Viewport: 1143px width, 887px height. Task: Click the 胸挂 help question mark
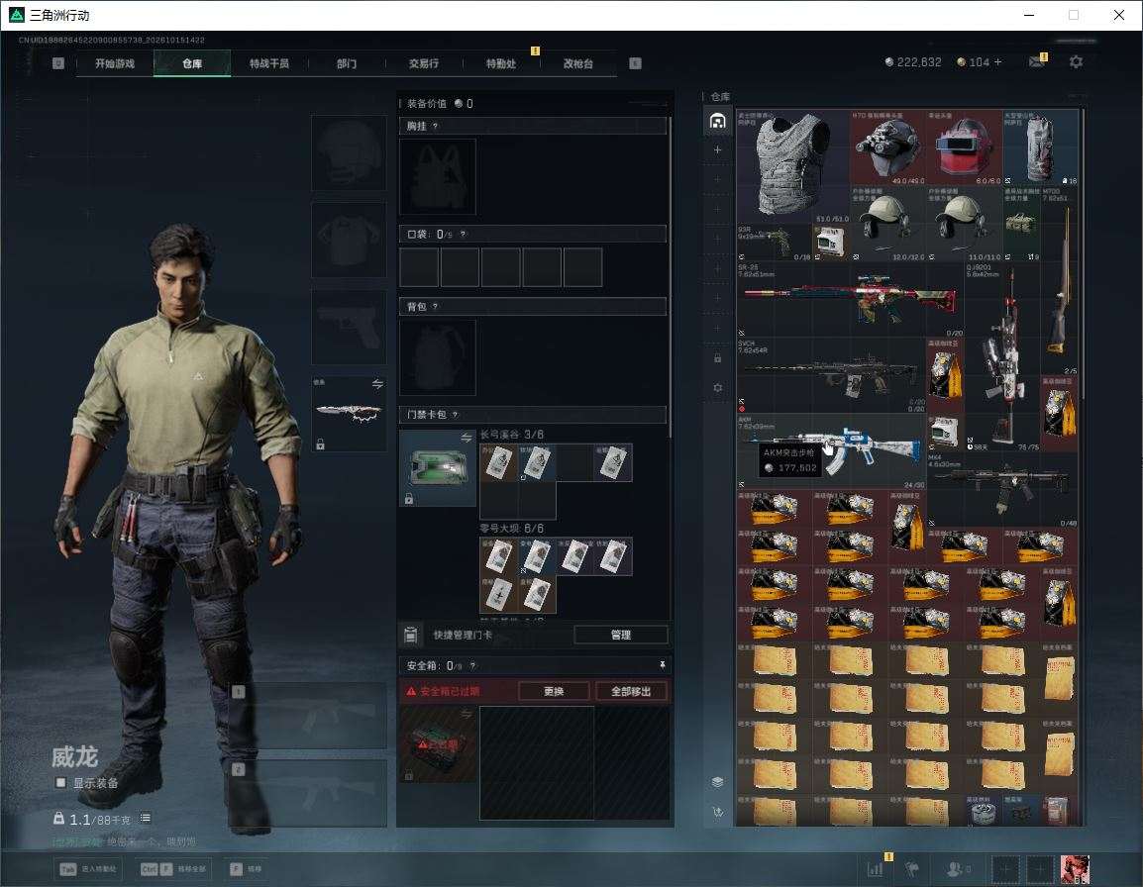pyautogui.click(x=435, y=126)
